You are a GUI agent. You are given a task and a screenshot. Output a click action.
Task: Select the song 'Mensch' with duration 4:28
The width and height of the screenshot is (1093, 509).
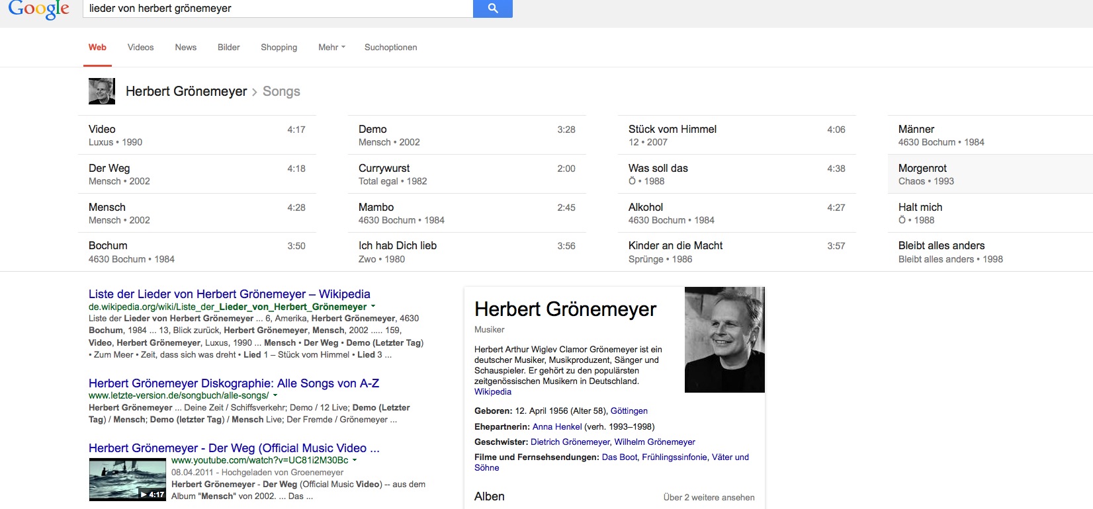[x=197, y=213]
